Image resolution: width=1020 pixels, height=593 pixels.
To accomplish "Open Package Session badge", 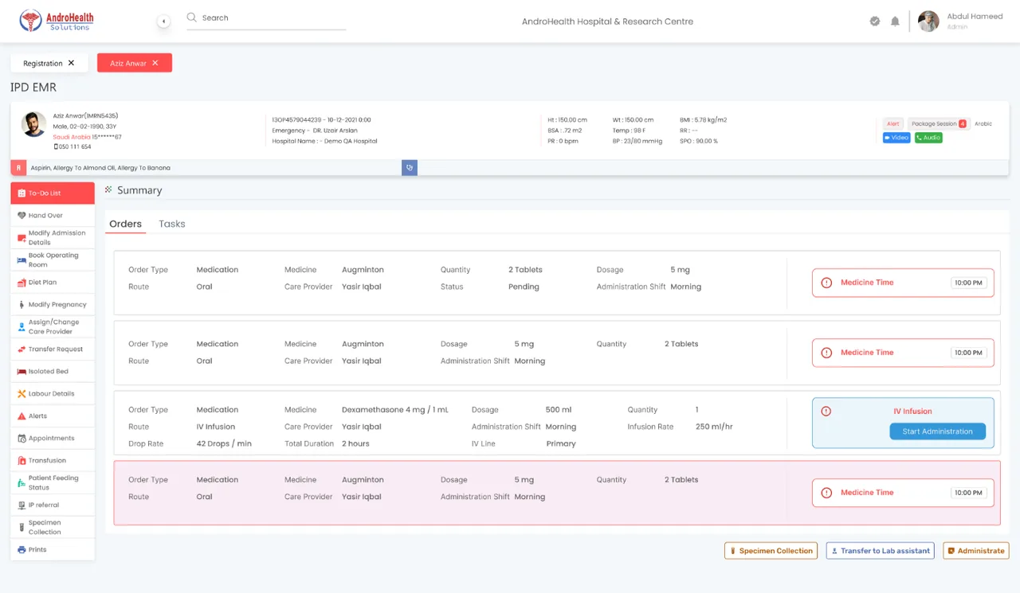I will (x=939, y=124).
